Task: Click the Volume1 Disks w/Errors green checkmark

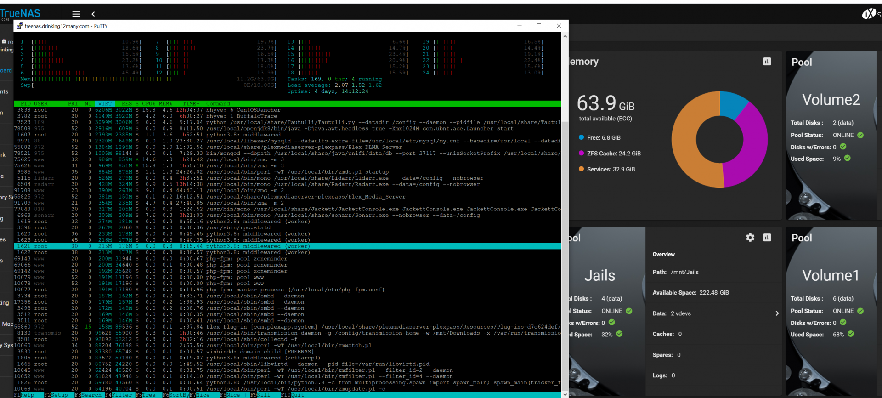Action: (x=843, y=322)
